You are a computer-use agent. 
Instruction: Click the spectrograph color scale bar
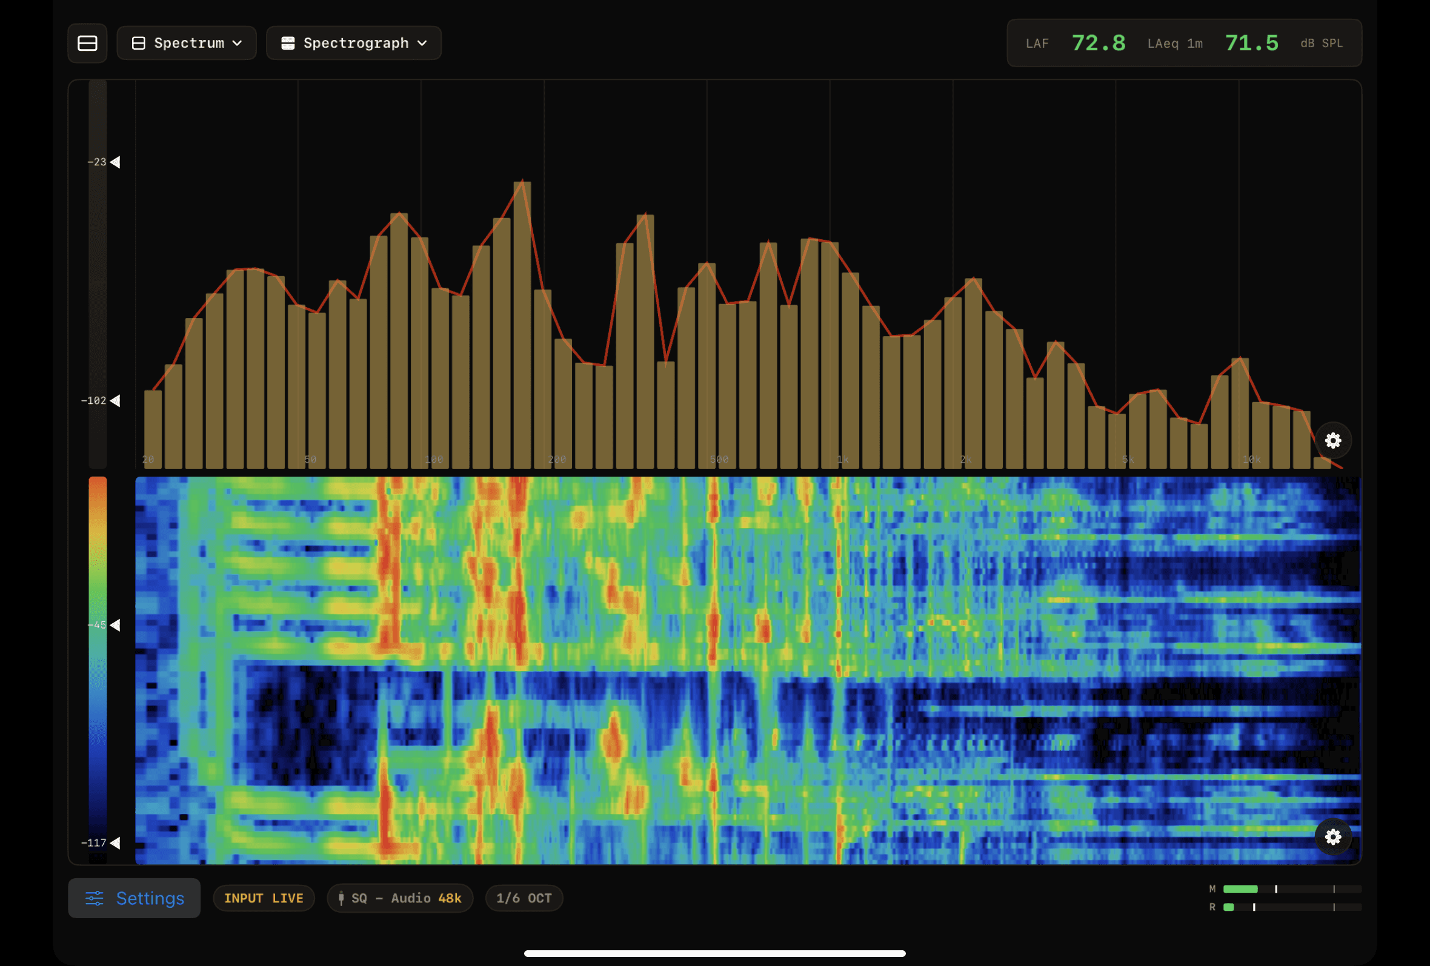pyautogui.click(x=98, y=670)
